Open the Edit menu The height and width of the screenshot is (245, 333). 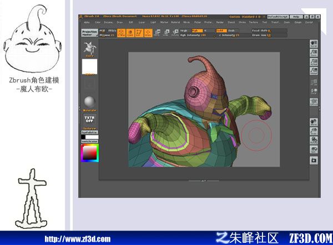tap(131, 22)
